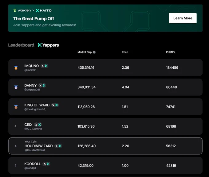Click market cap value 349,031.34
This screenshot has width=209, height=177.
pyautogui.click(x=86, y=87)
